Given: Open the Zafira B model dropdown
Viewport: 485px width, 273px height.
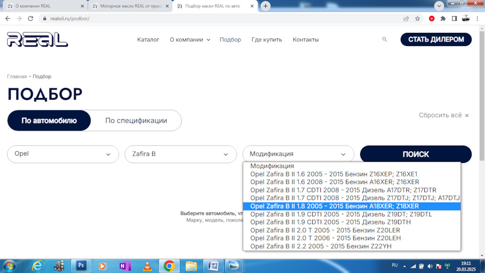Looking at the screenshot, I should click(x=181, y=154).
